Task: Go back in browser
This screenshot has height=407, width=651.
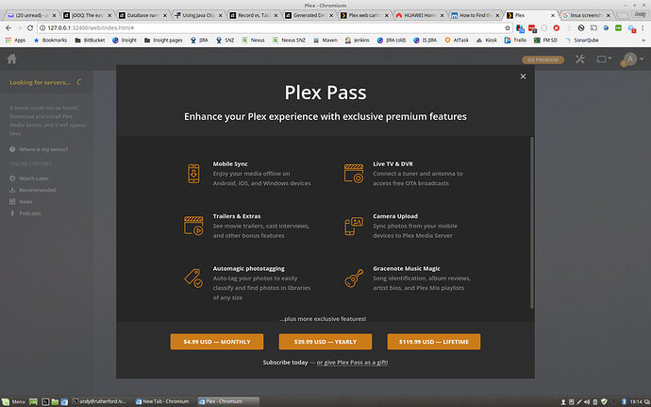Action: point(8,27)
